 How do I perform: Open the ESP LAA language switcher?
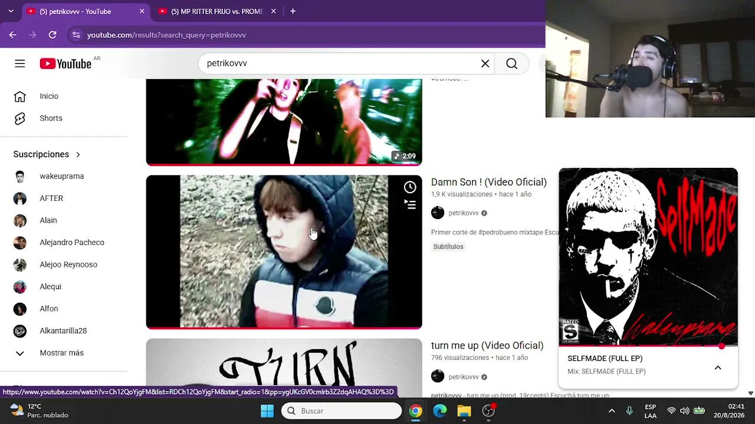(x=650, y=411)
